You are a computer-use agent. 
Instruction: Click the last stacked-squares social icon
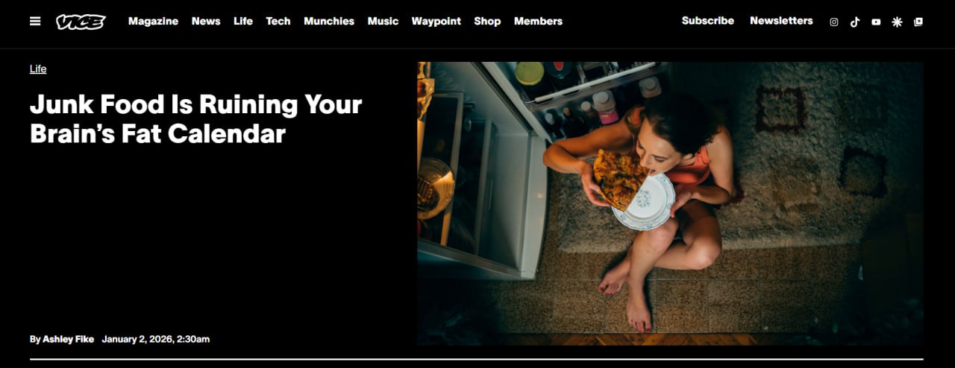918,22
